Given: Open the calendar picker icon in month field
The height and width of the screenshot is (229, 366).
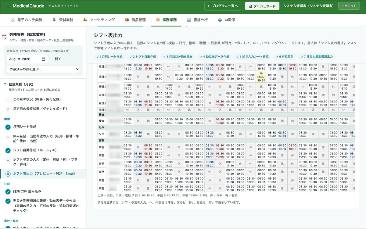Looking at the screenshot, I should [44, 59].
